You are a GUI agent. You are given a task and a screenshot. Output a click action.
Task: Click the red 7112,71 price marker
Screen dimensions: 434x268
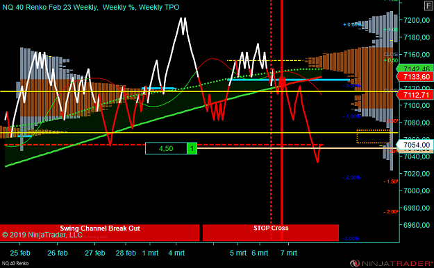415,96
